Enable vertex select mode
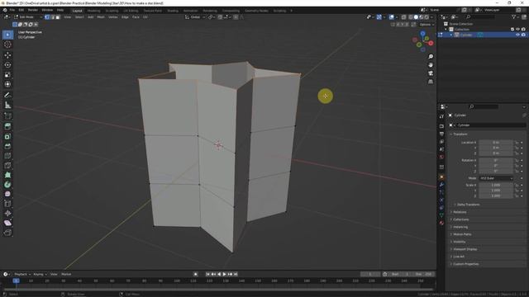The width and height of the screenshot is (529, 297). click(x=47, y=16)
